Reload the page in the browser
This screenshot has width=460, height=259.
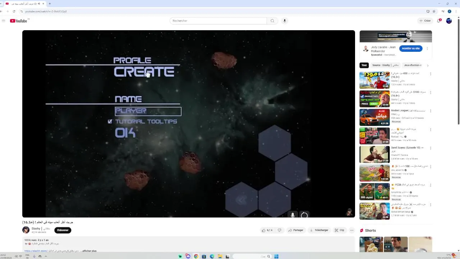(x=14, y=12)
